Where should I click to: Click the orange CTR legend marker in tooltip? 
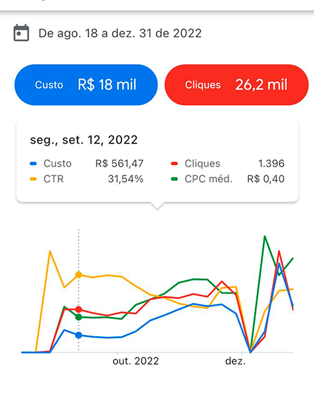pyautogui.click(x=33, y=179)
